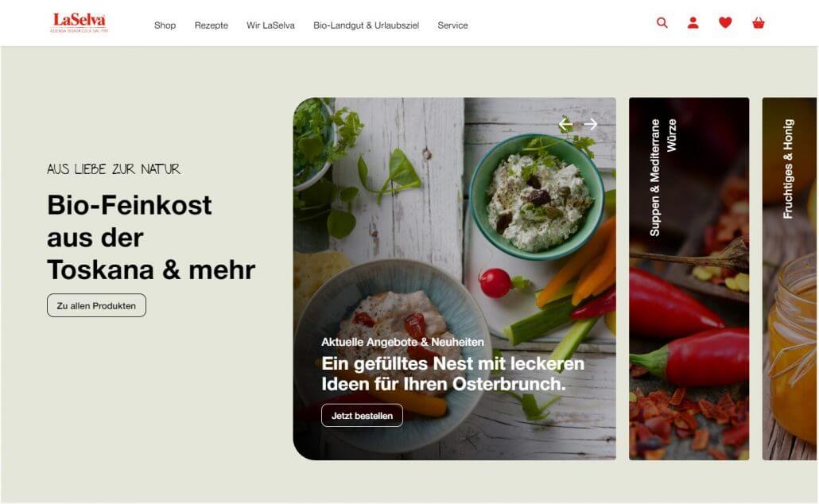Image resolution: width=819 pixels, height=504 pixels.
Task: Open Bio-Landgut & Urlaubsziel menu
Action: (366, 25)
